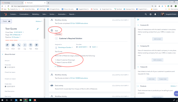Change assignee Dominique Gordon dropdown
Screen dimensions: 178x102
tap(65, 47)
